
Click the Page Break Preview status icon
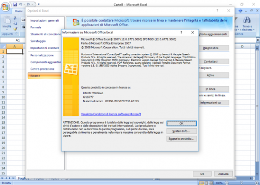tap(211, 183)
